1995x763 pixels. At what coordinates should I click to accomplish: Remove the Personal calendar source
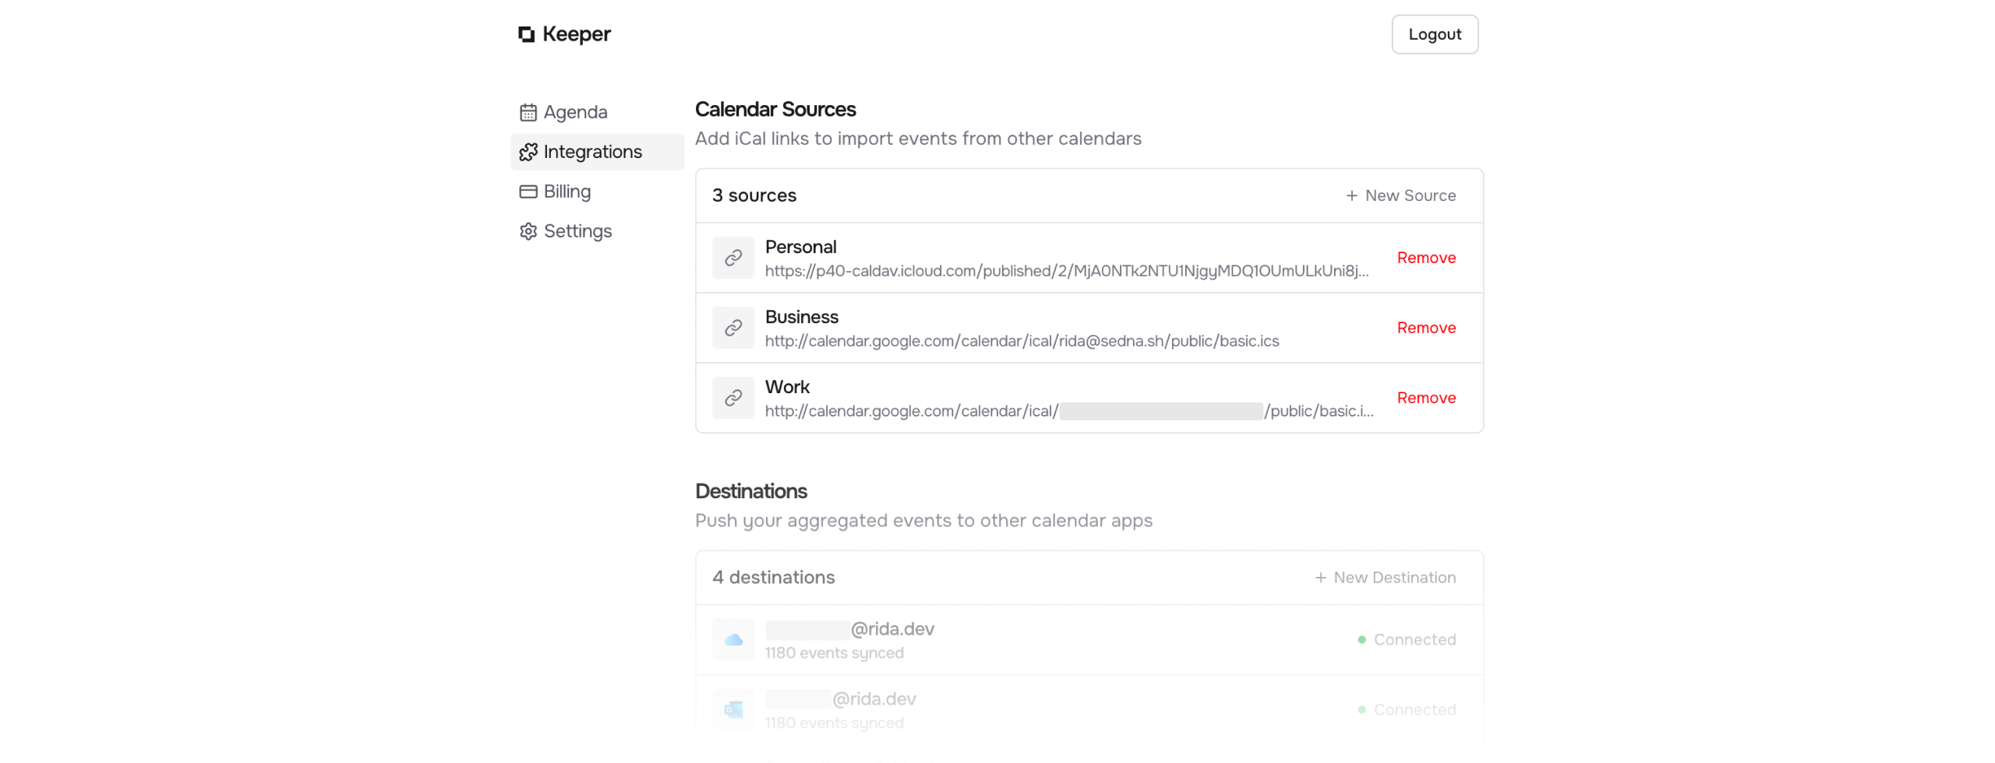point(1425,258)
